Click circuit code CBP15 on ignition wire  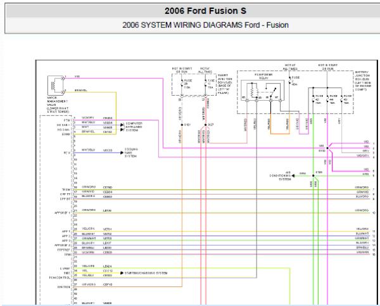[x=108, y=284]
